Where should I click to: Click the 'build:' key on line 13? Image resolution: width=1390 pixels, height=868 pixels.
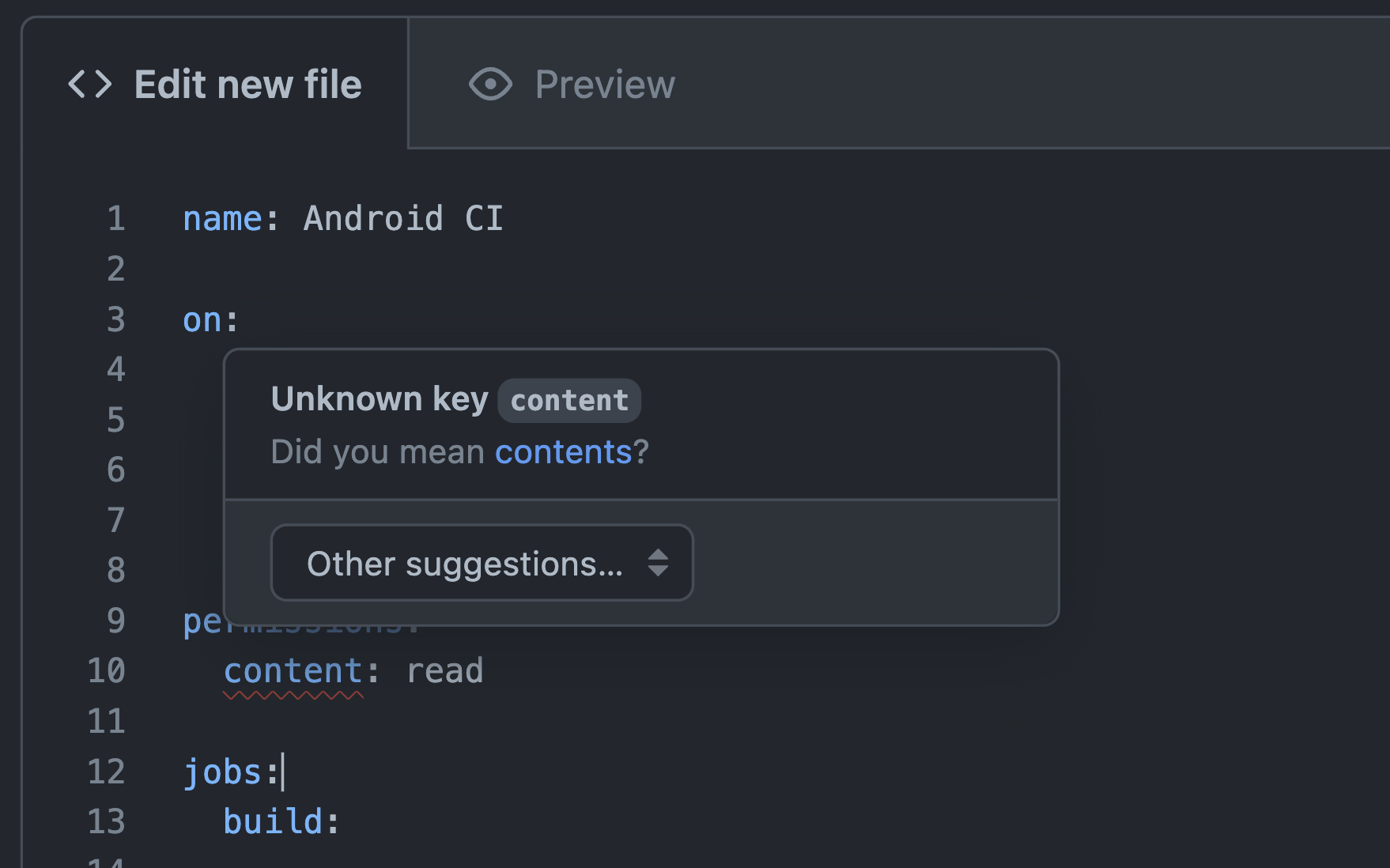281,822
